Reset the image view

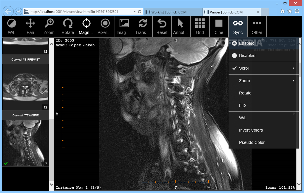[162, 27]
